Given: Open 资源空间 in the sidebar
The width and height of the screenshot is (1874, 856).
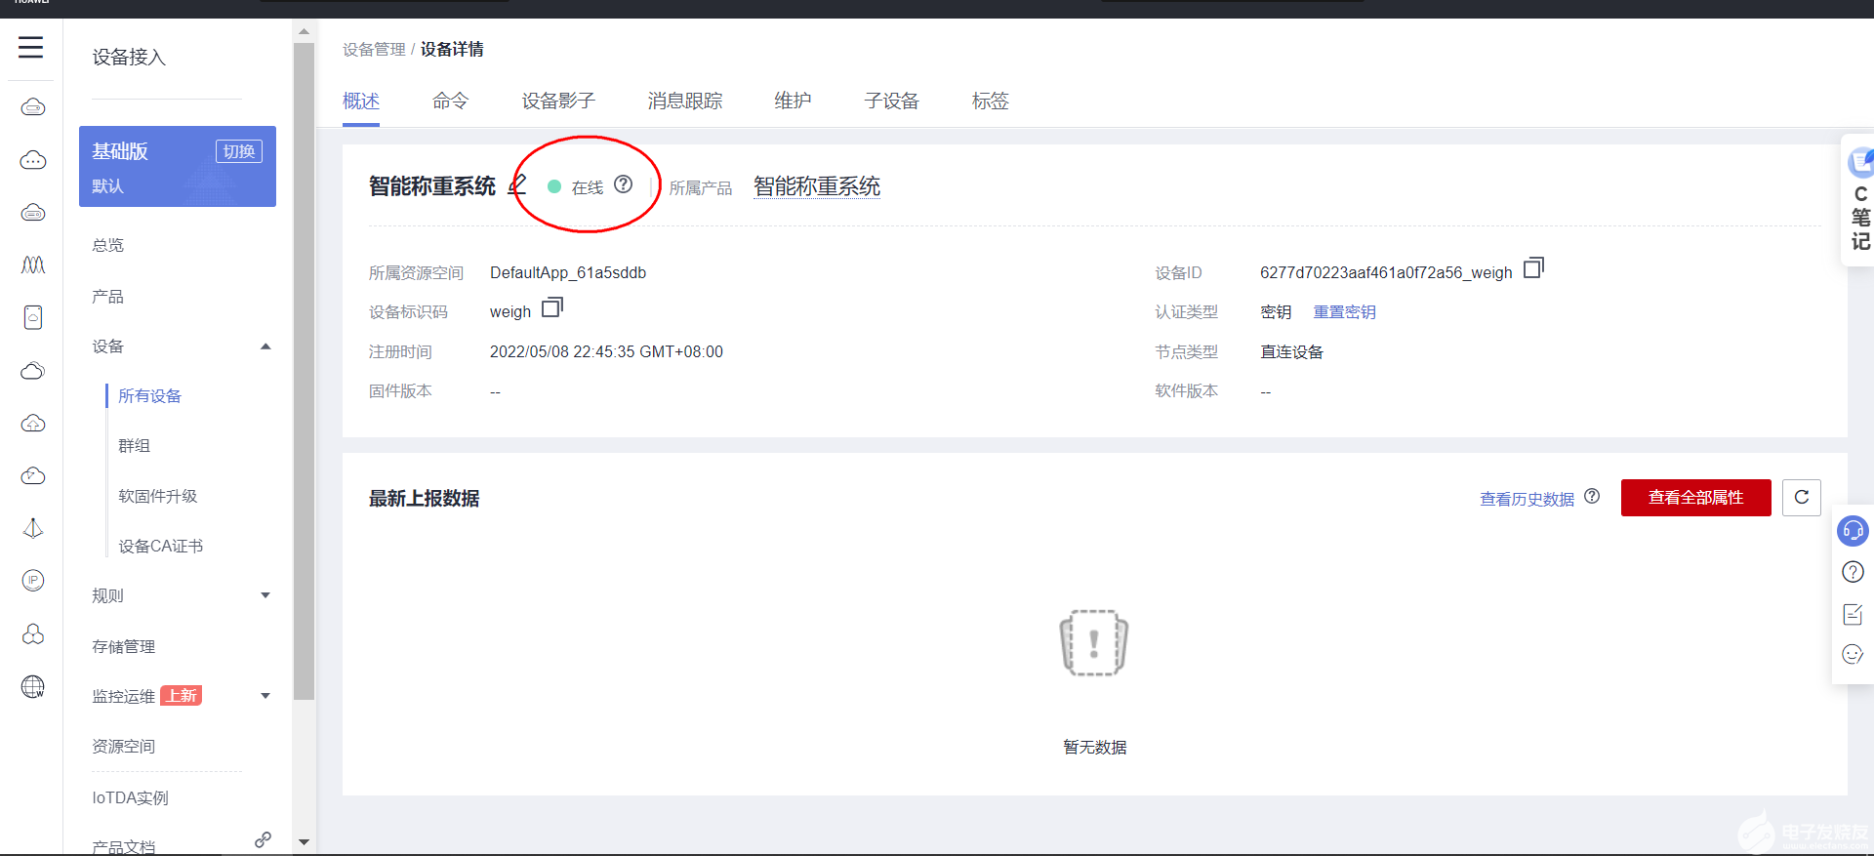Looking at the screenshot, I should point(124,747).
